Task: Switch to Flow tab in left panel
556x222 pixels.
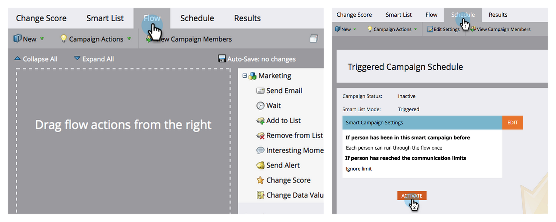Action: click(x=152, y=18)
